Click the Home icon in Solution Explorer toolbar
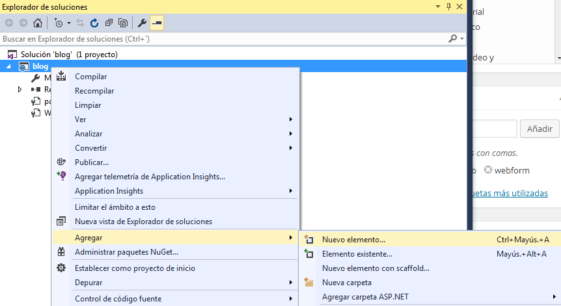The width and height of the screenshot is (561, 306). point(38,23)
